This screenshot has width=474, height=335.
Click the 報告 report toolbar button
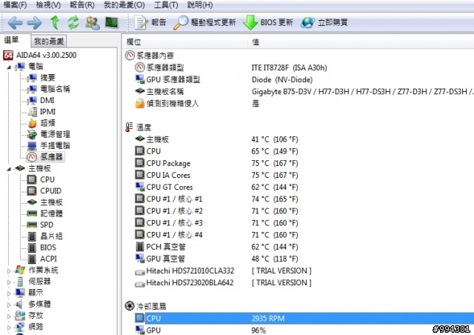click(150, 22)
